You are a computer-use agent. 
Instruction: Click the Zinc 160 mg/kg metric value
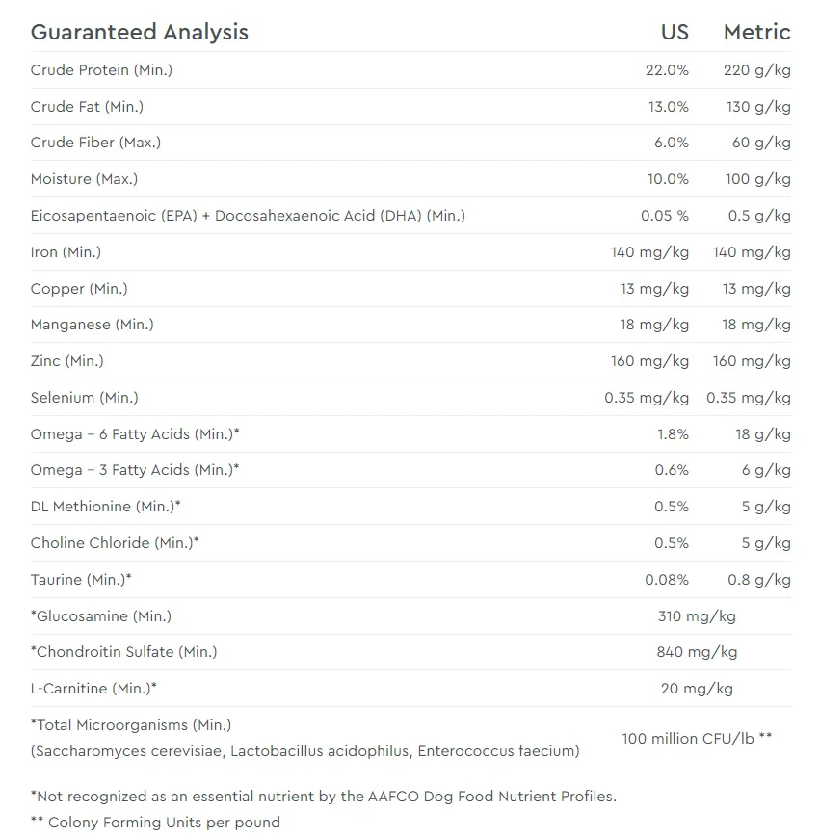point(752,361)
